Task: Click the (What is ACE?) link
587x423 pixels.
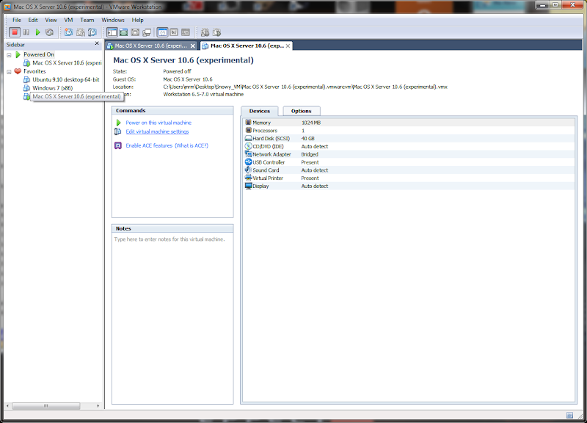Action: [192, 145]
